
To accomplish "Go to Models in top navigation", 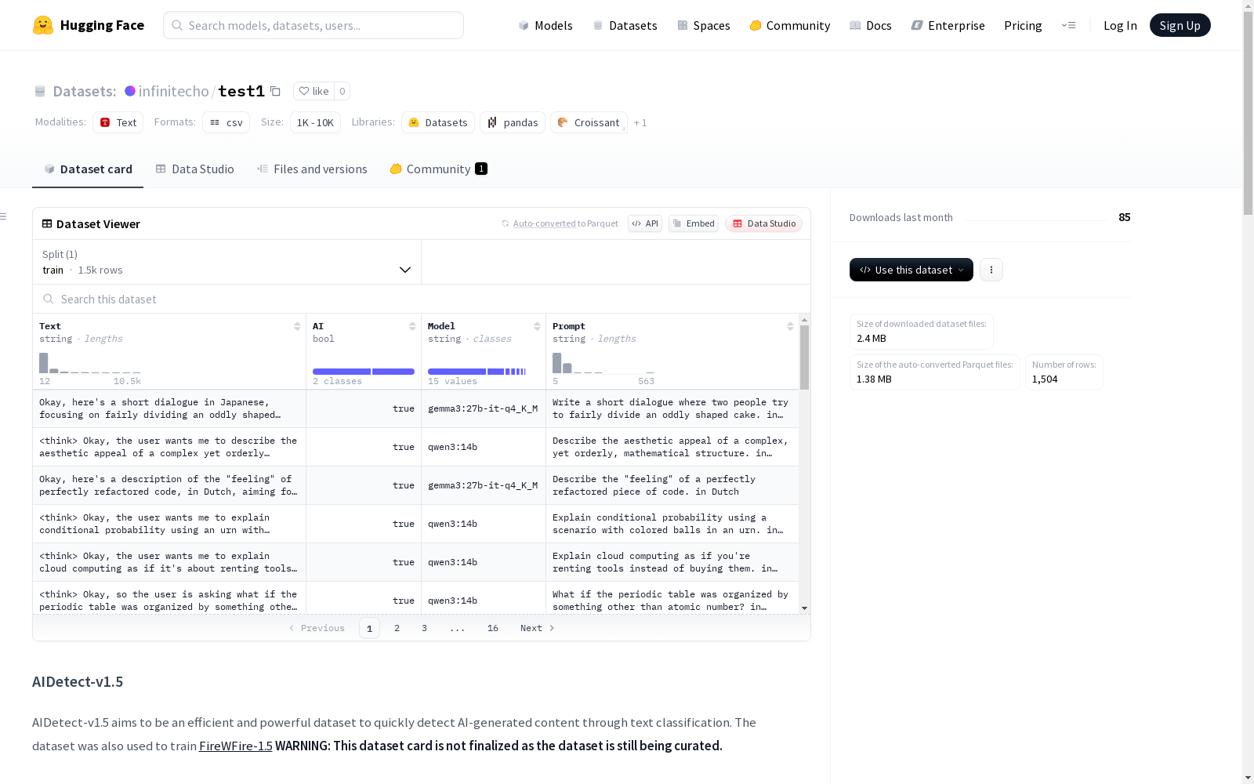I will tap(545, 25).
